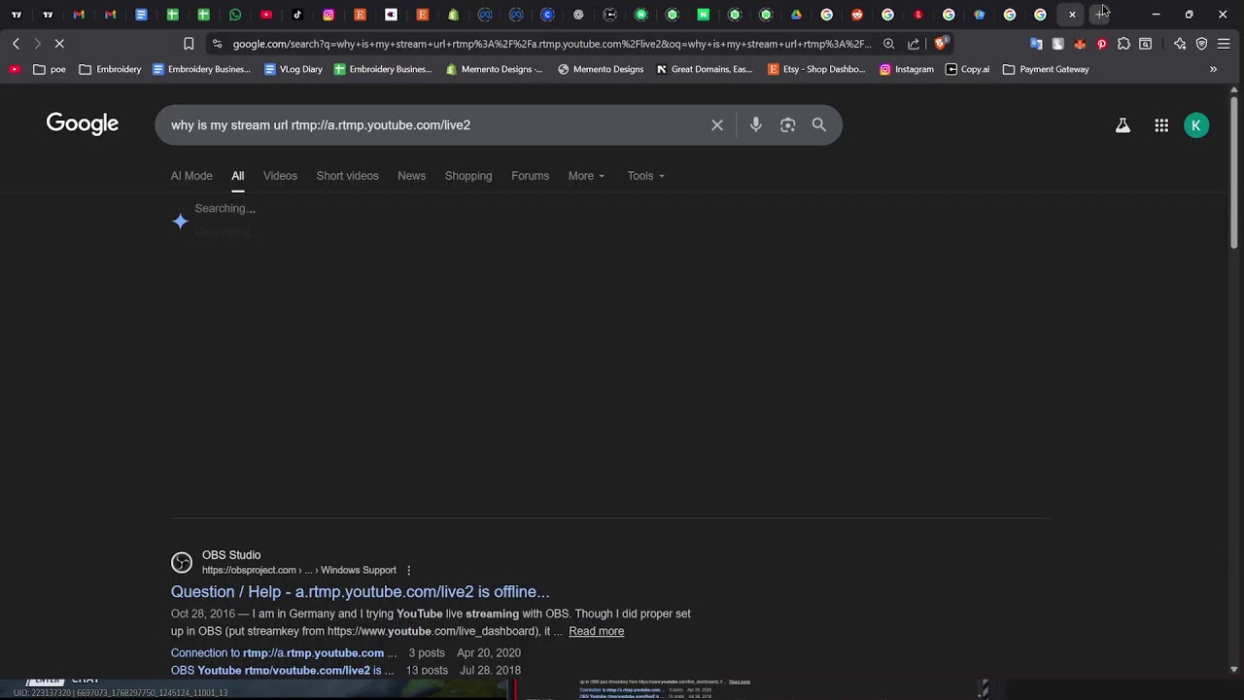
Task: Select the Short videos search tab
Action: coord(347,176)
